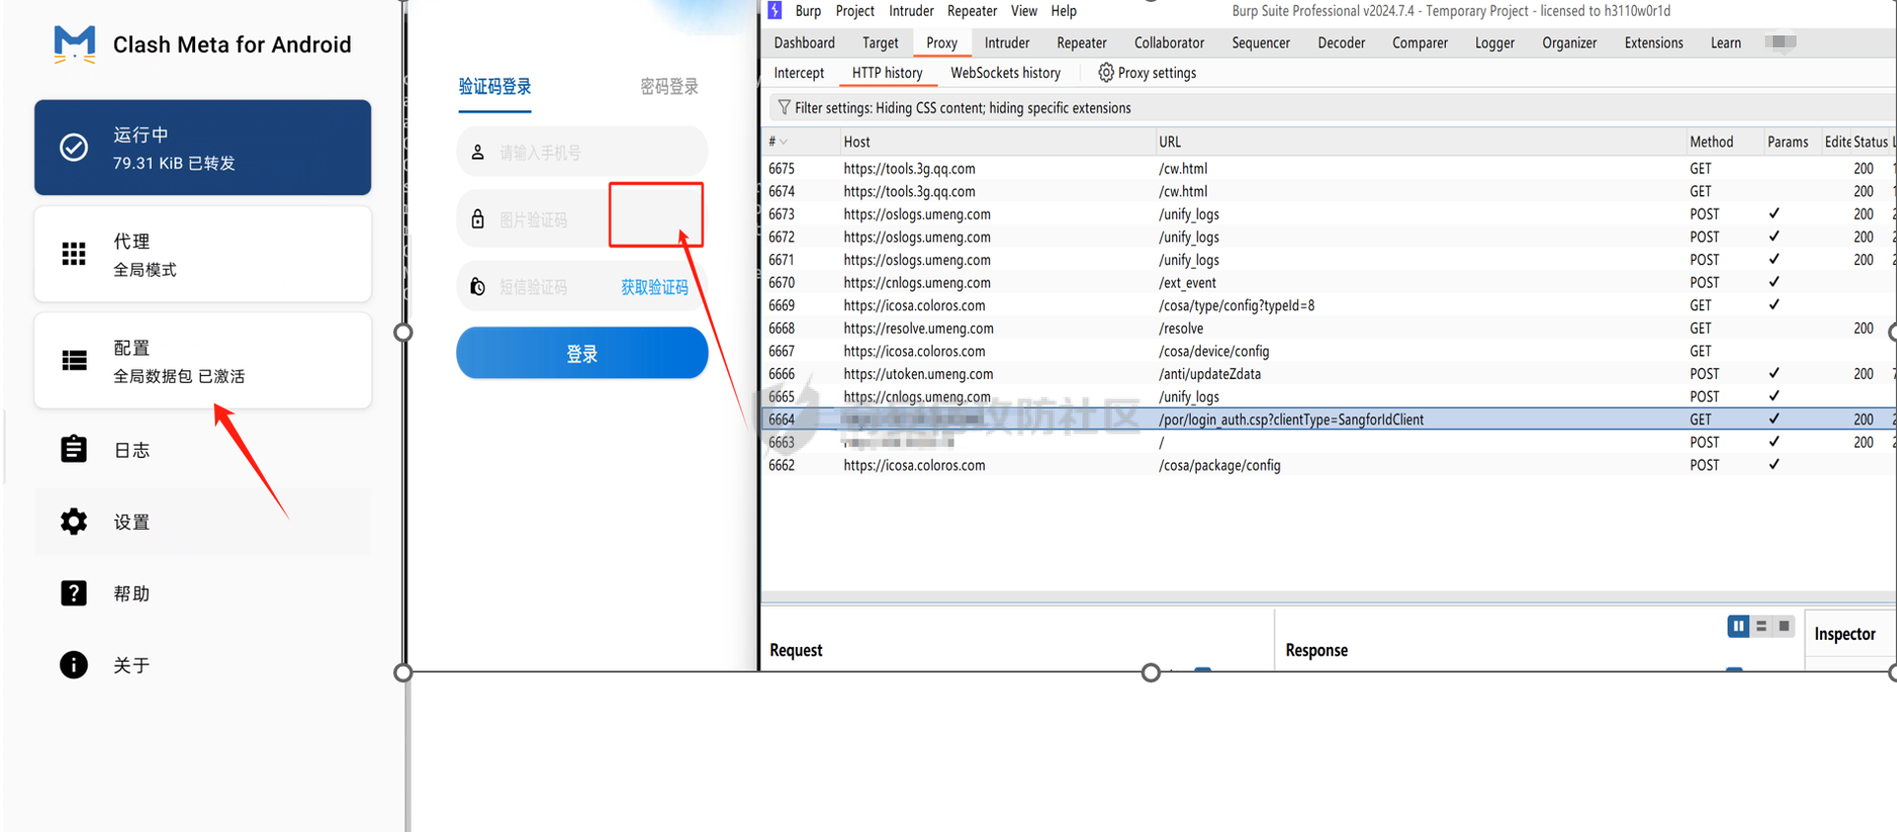Open the 代理 proxy card in Clash

tap(203, 254)
